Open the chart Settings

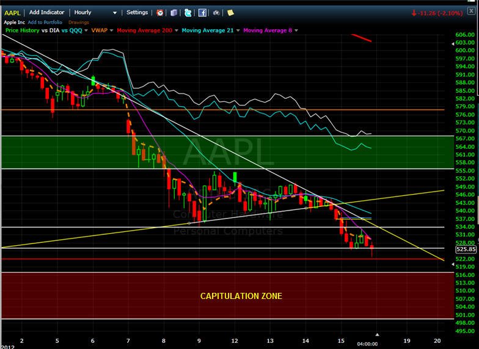point(137,12)
